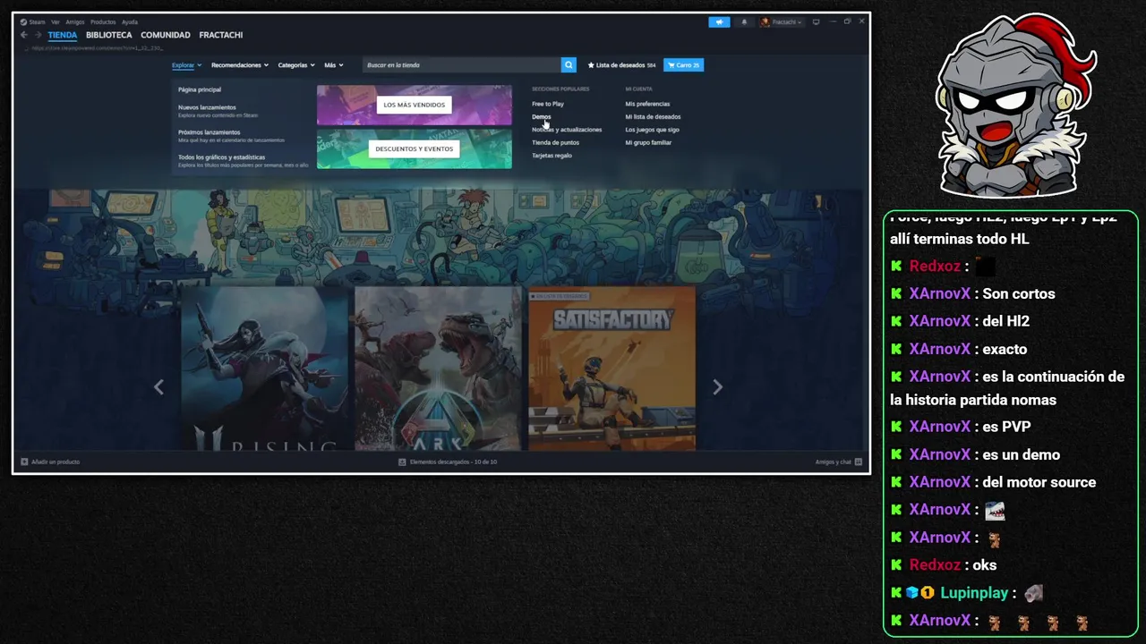Image resolution: width=1146 pixels, height=644 pixels.
Task: Click chat message 'exacto'
Action: click(1005, 349)
